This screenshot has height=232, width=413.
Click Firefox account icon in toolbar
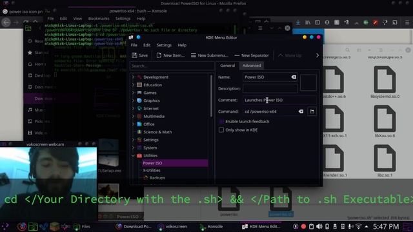[x=327, y=23]
